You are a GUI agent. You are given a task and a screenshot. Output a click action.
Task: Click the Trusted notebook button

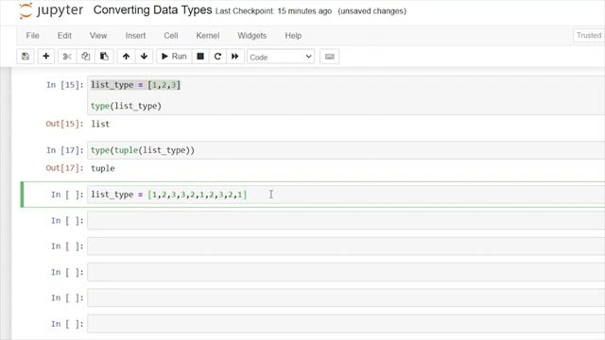point(589,36)
